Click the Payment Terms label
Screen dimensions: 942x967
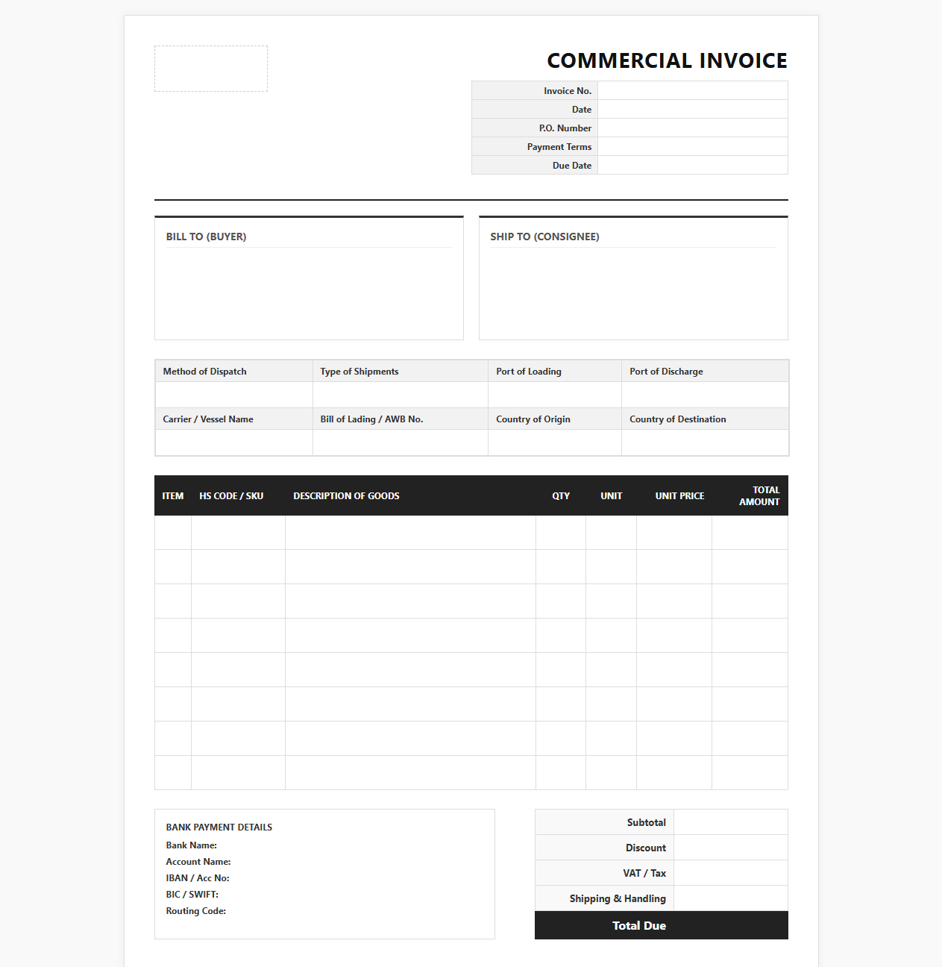click(559, 146)
